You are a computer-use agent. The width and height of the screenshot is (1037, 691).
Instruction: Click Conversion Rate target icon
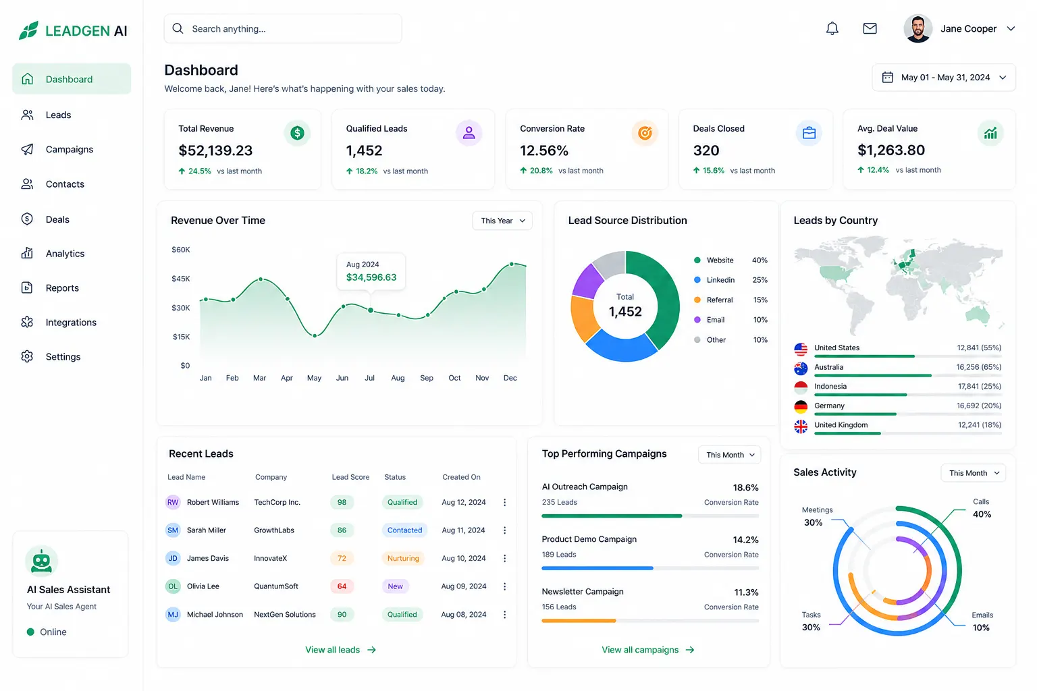[645, 133]
